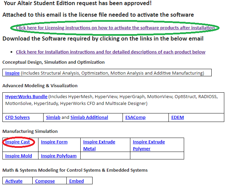The image size is (227, 186).
Task: Click the 'MotionSolve, HyperStudy' description text
Action: [76, 104]
